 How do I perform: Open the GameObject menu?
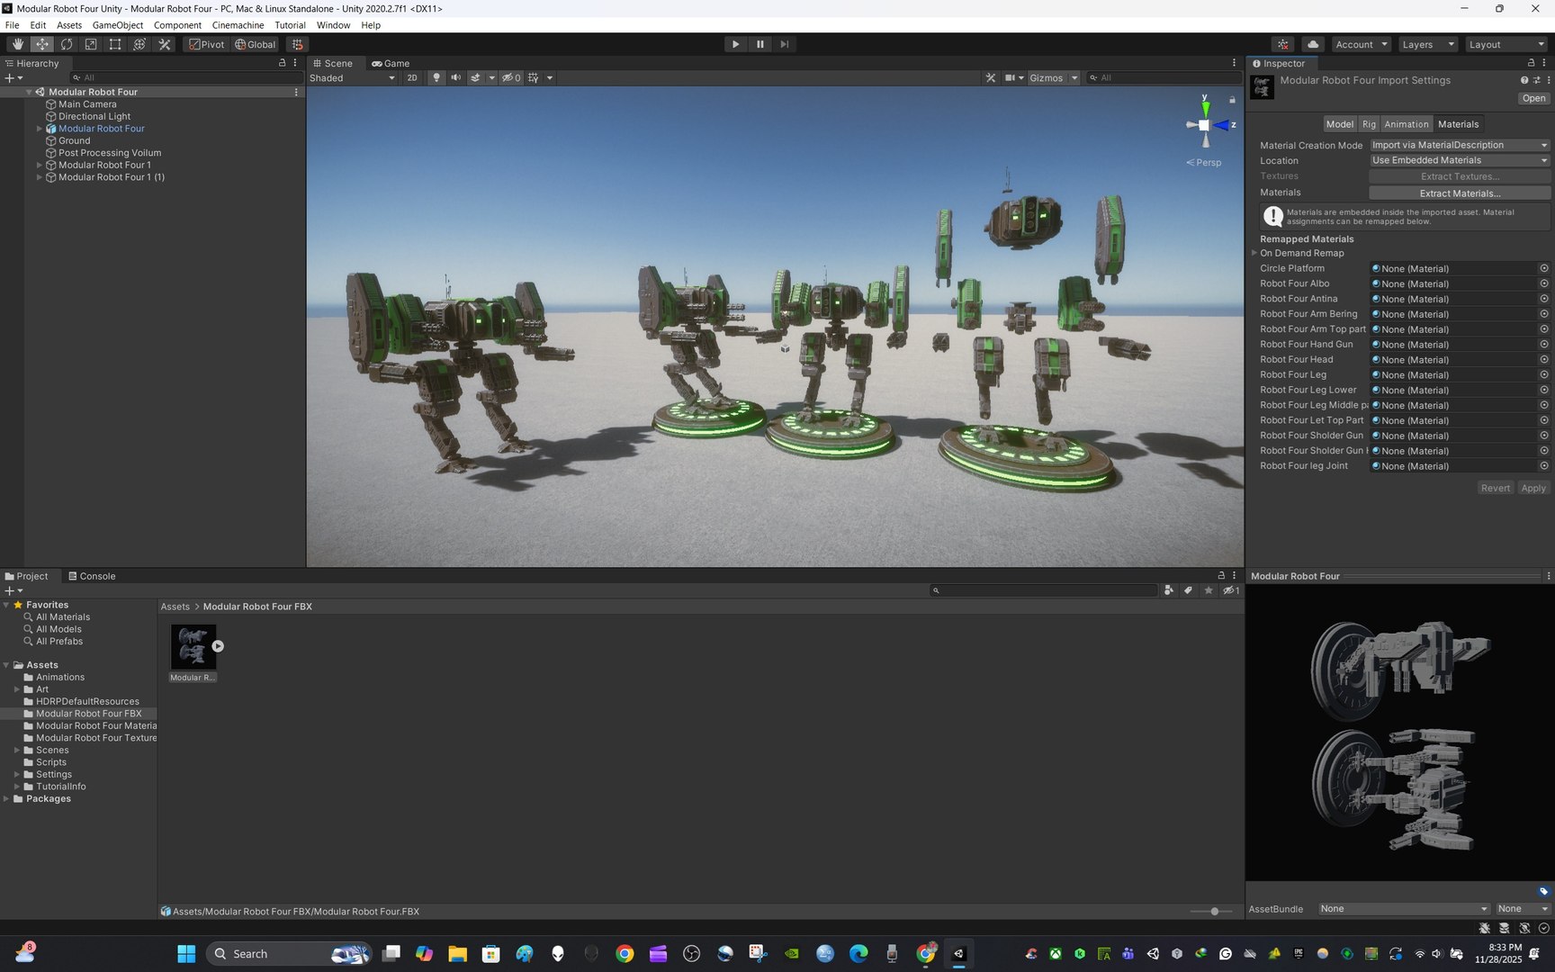(118, 25)
